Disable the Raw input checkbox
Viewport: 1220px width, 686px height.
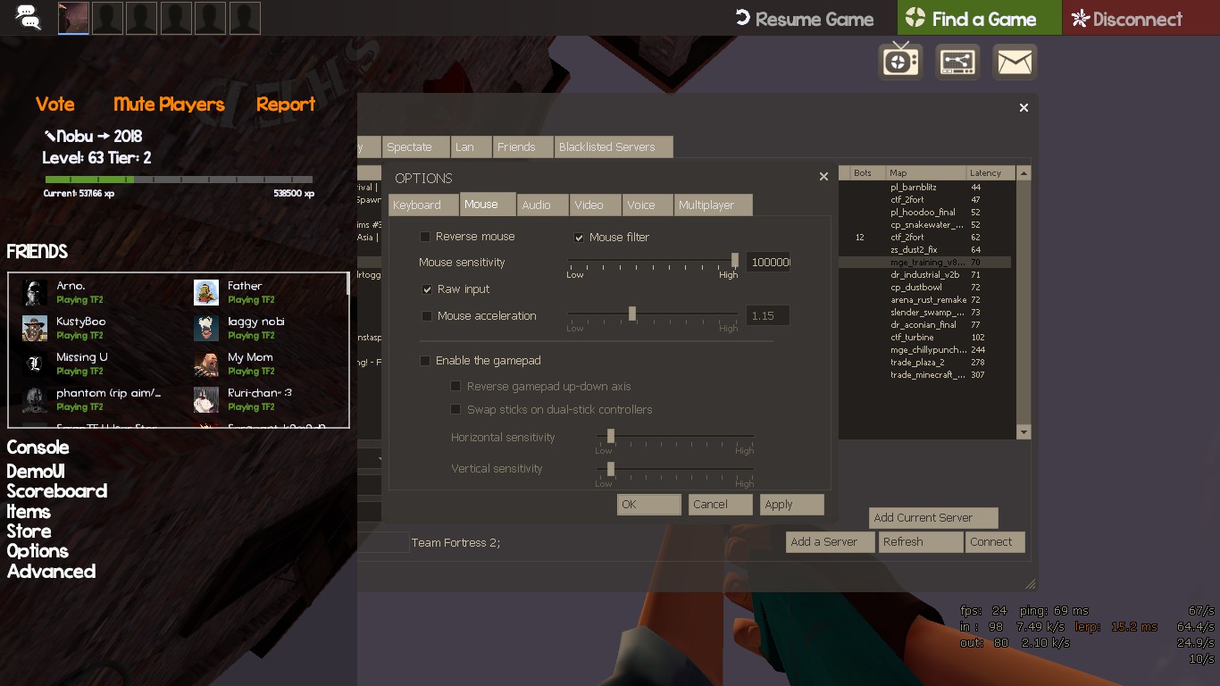coord(428,289)
